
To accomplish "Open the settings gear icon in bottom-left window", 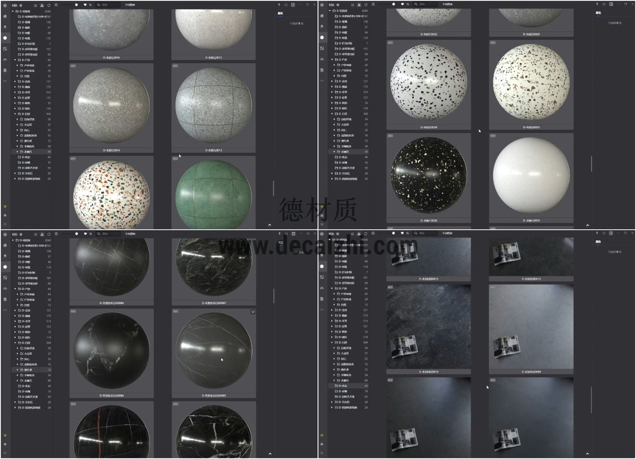I will [5, 444].
